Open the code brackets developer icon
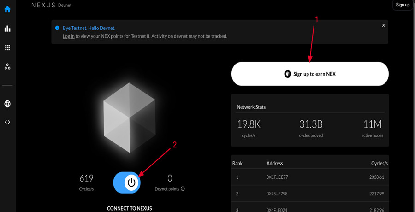415x212 pixels. (x=7, y=122)
